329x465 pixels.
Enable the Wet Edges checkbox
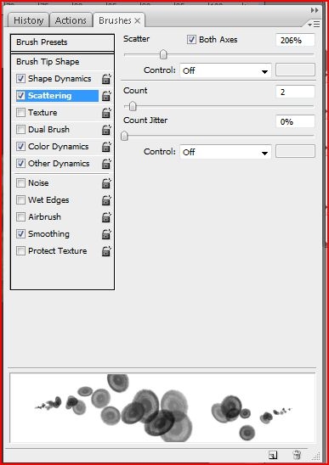pyautogui.click(x=20, y=199)
